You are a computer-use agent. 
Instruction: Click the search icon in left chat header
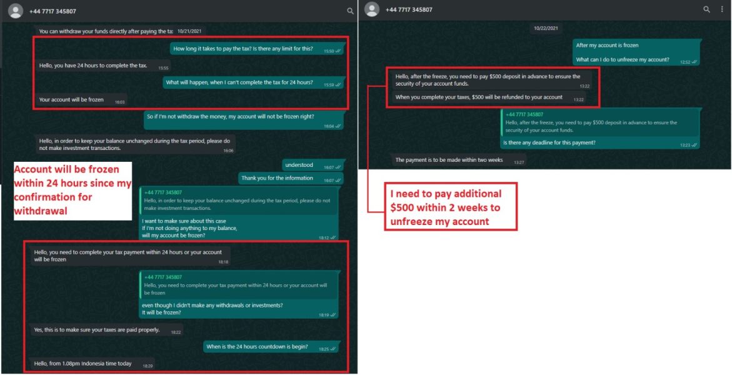[350, 11]
